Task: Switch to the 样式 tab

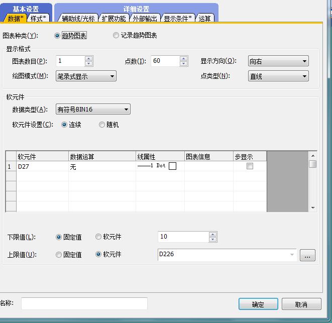Action: pyautogui.click(x=38, y=19)
